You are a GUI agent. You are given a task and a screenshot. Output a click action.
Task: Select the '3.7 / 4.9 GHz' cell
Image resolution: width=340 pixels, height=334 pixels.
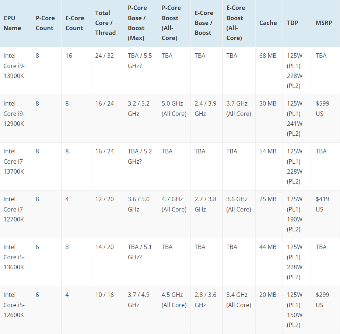coord(139,300)
